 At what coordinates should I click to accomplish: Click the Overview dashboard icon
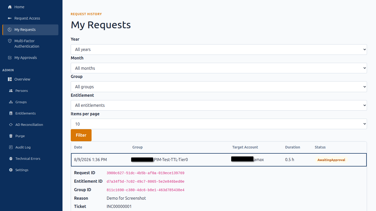[x=10, y=79]
